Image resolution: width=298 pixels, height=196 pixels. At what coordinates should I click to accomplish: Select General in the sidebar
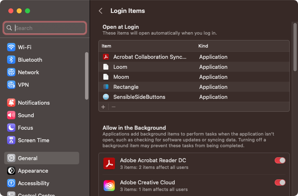(42, 158)
